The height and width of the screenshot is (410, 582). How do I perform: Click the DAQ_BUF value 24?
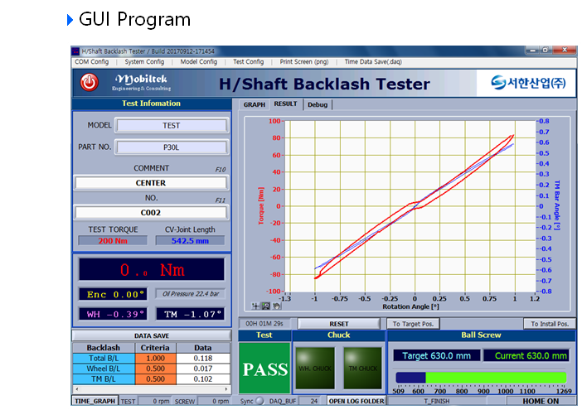pyautogui.click(x=312, y=401)
